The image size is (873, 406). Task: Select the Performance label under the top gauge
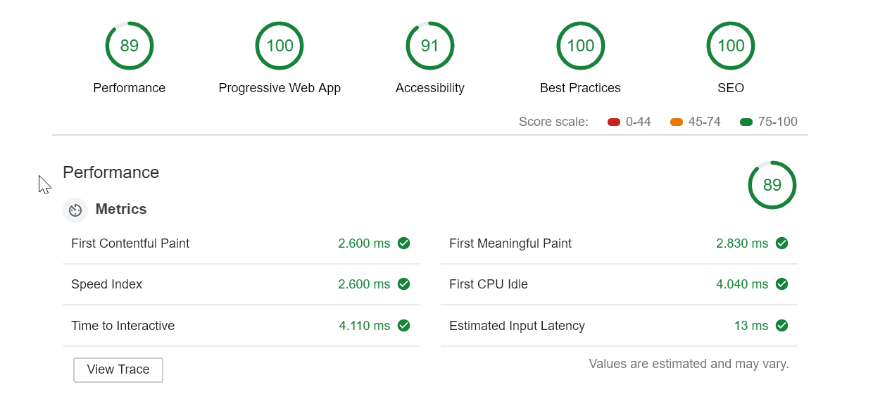pyautogui.click(x=130, y=88)
